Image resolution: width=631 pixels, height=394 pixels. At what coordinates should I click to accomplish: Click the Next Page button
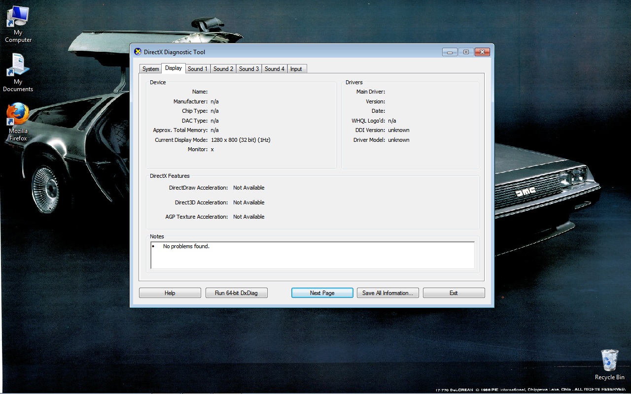(322, 293)
